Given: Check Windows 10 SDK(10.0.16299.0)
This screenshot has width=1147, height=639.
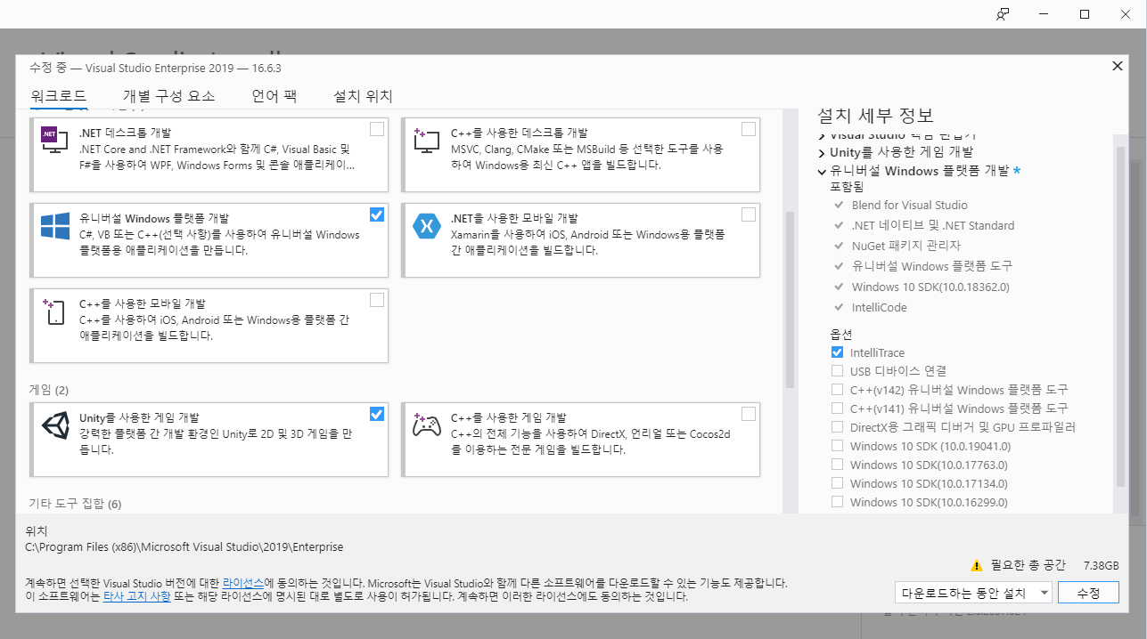Looking at the screenshot, I should 837,502.
